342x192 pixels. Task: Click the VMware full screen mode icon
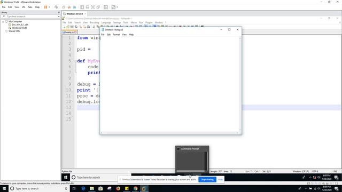coord(92,7)
